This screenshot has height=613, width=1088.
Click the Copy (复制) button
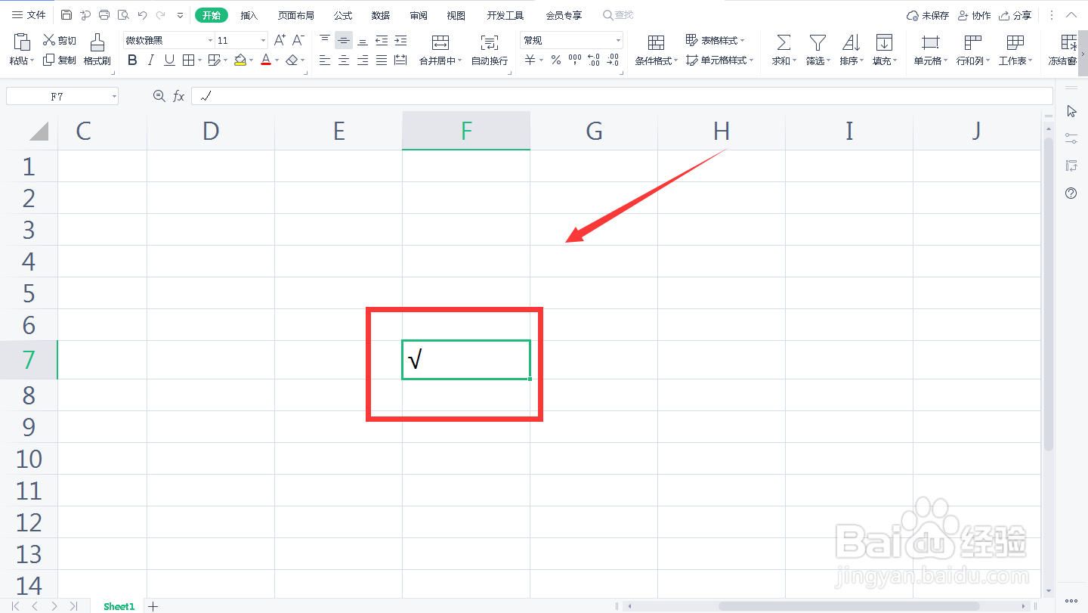pos(60,60)
